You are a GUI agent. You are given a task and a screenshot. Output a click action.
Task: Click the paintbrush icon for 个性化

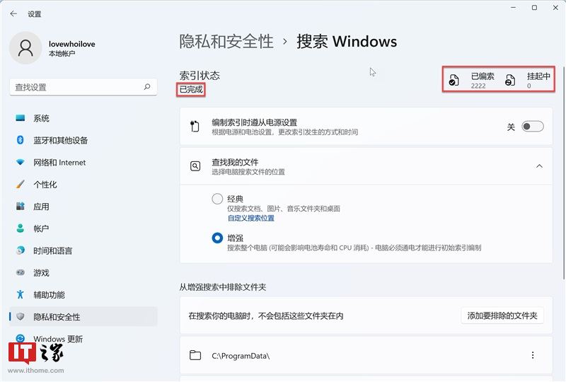pyautogui.click(x=21, y=184)
